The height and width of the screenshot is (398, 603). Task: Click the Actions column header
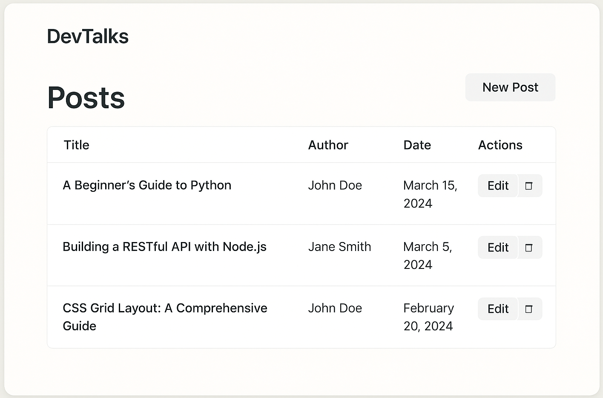pyautogui.click(x=500, y=145)
